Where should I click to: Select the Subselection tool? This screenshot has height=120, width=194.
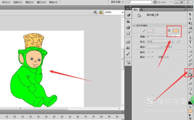tap(190, 19)
